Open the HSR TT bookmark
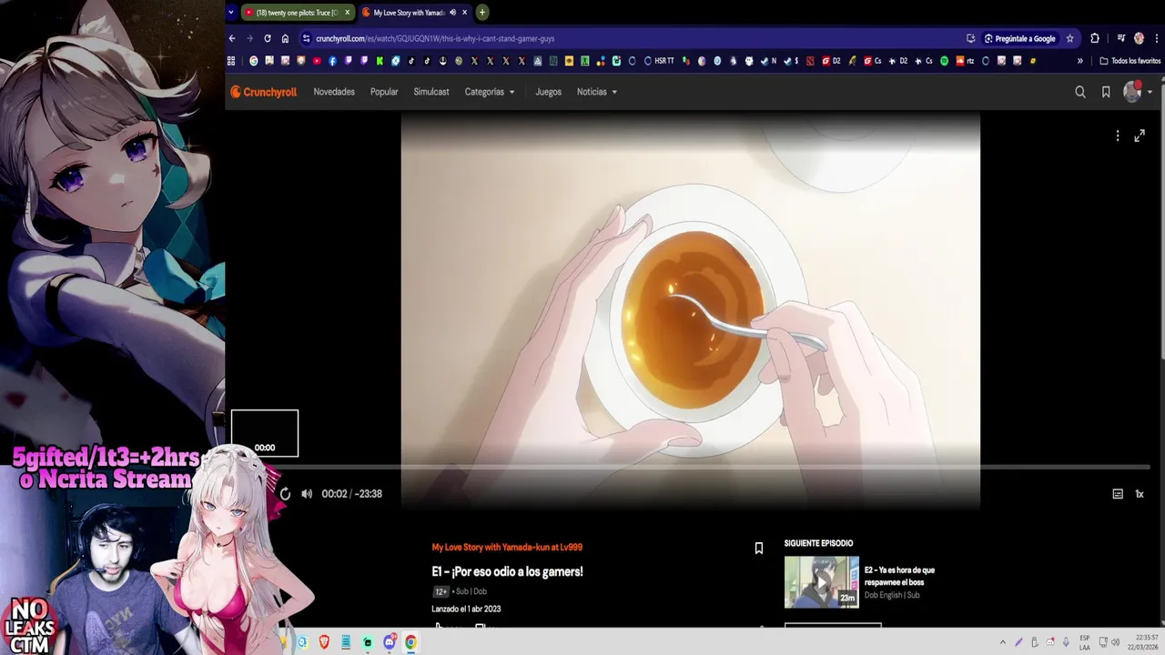This screenshot has height=655, width=1165. (659, 61)
